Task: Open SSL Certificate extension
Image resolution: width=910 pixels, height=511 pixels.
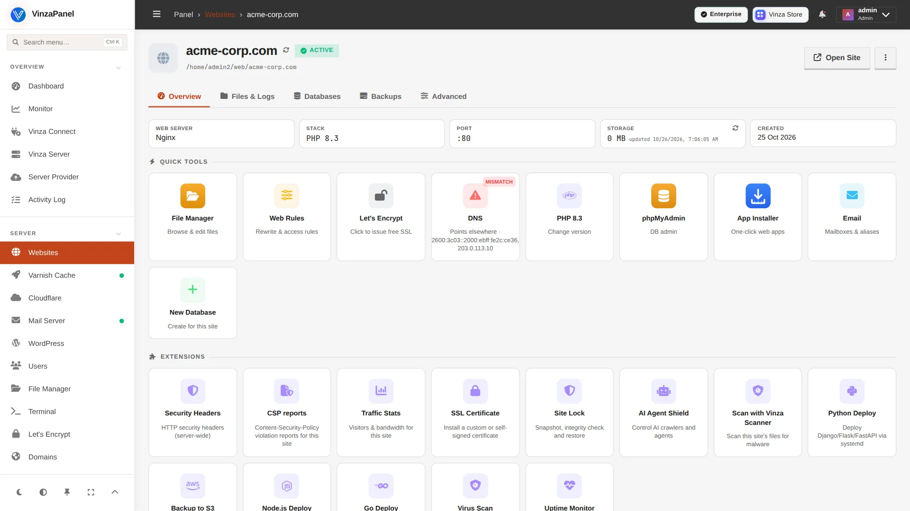Action: coord(475,412)
